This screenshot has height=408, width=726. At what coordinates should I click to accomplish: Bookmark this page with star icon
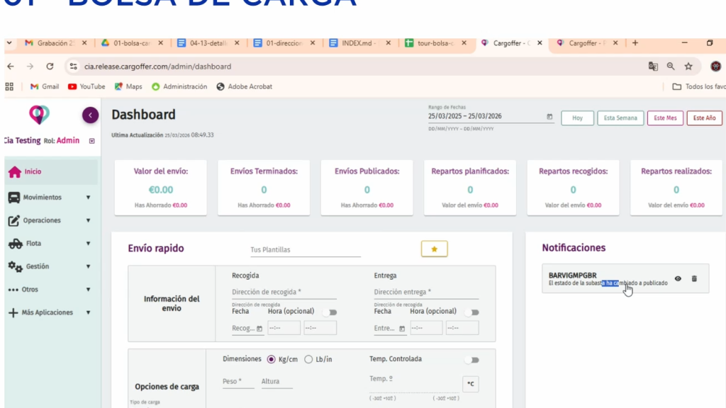coord(688,67)
